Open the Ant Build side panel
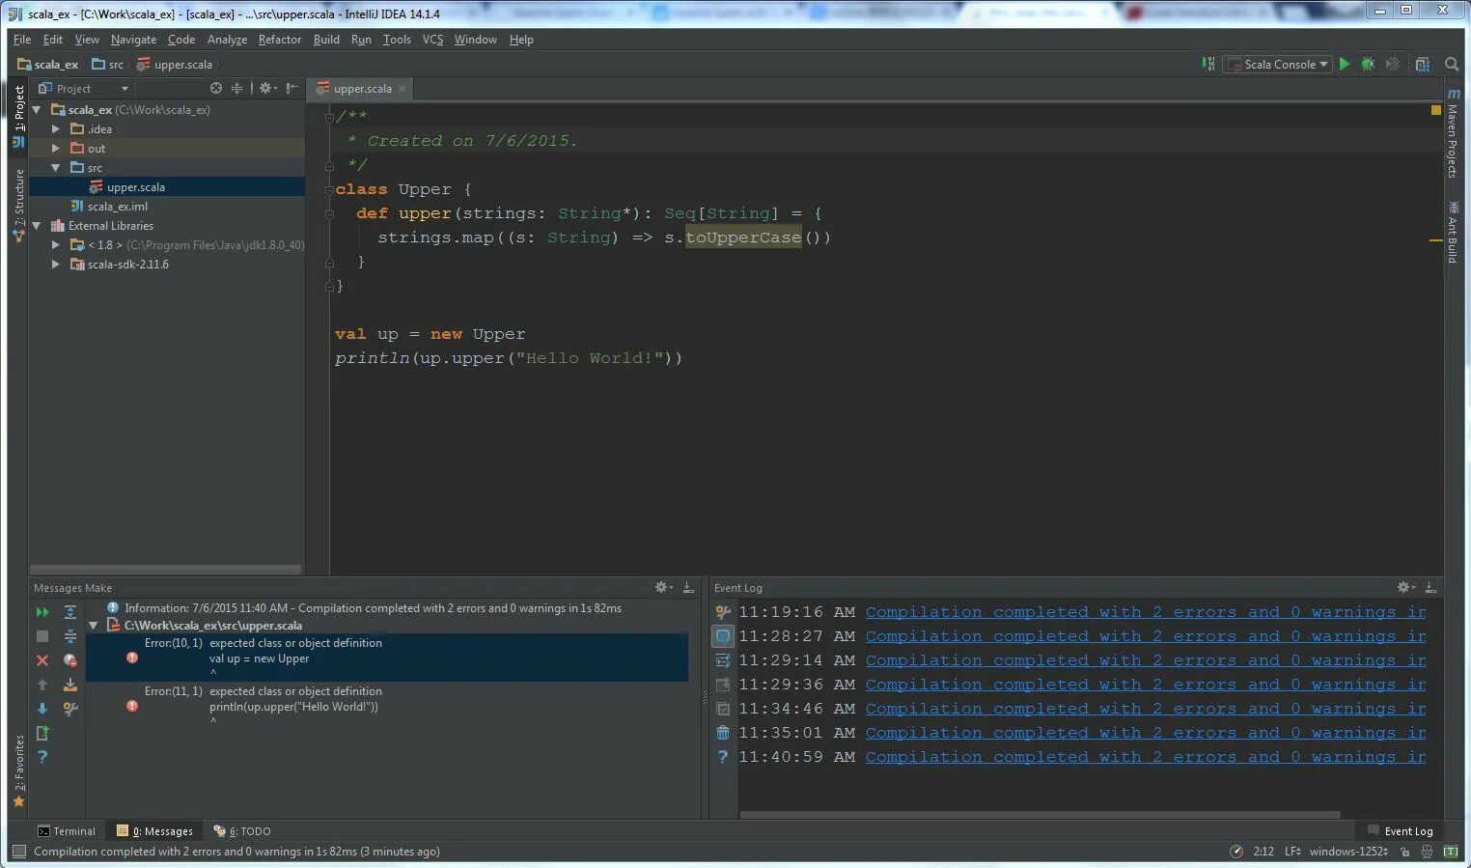 coord(1453,232)
